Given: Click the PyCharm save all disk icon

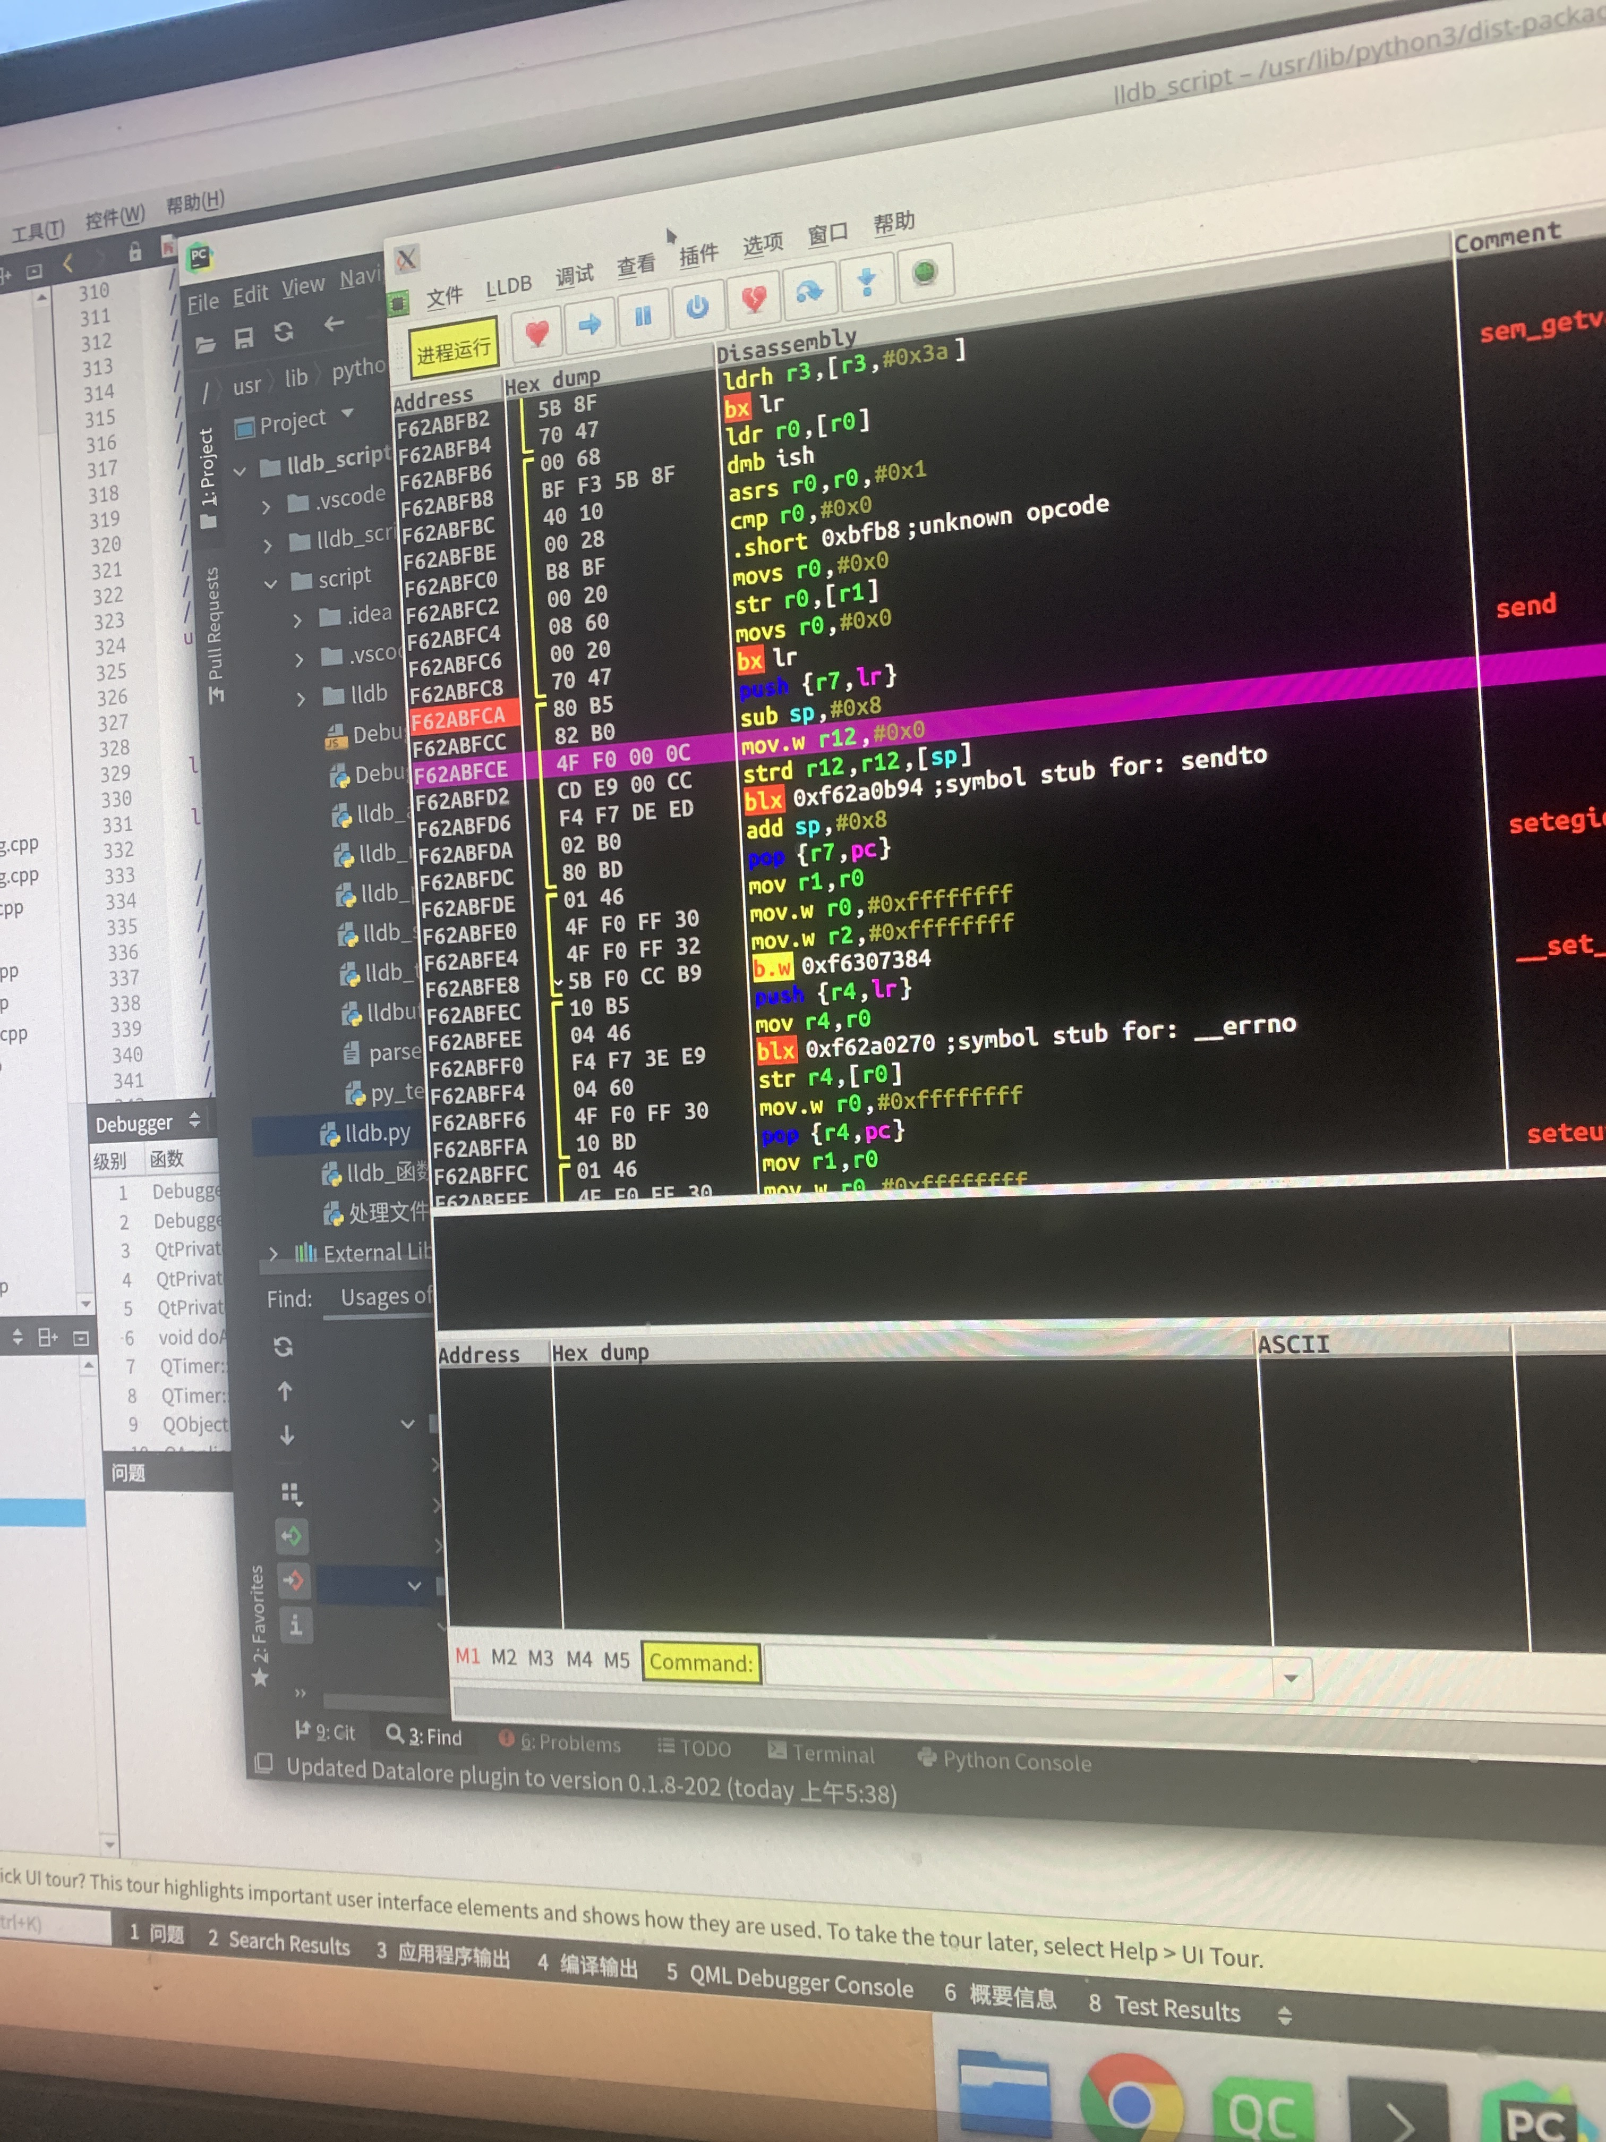Looking at the screenshot, I should pos(244,337).
